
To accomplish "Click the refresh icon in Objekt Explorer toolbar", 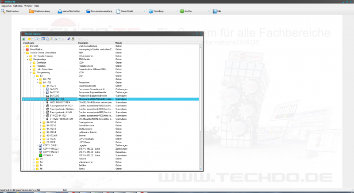I will (x=23, y=39).
